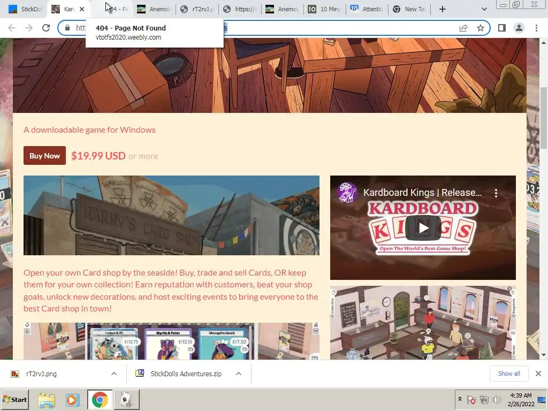
Task: Open a new tab with plus button
Action: coord(443,9)
